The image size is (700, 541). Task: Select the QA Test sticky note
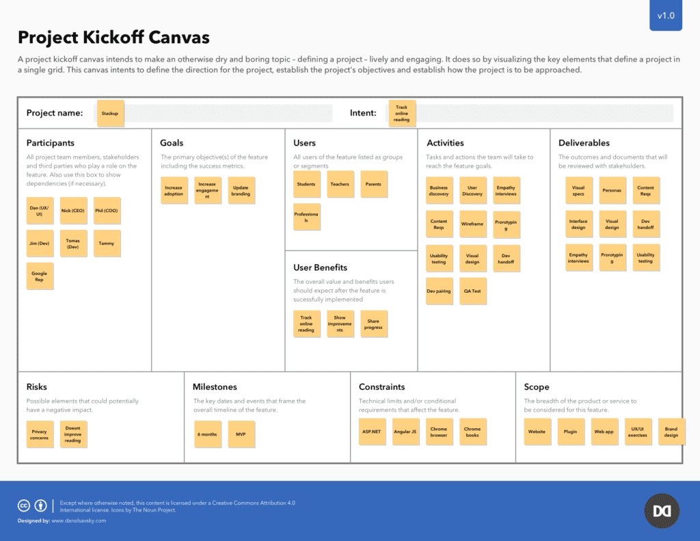472,291
